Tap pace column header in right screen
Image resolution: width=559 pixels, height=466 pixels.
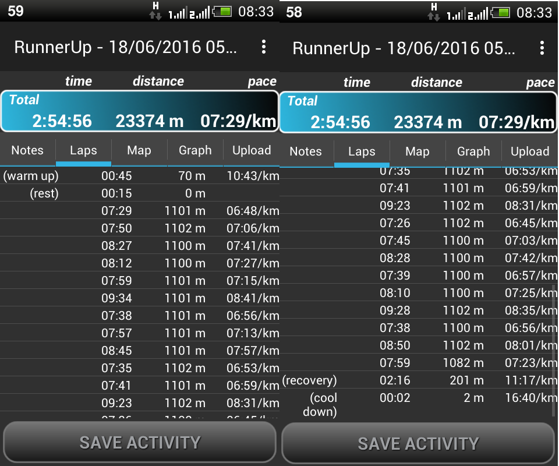click(x=540, y=82)
